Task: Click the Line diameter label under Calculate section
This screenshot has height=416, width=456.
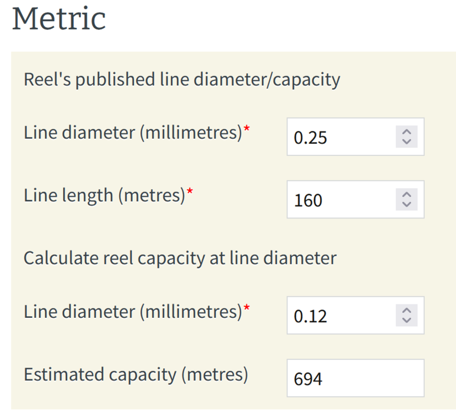Action: click(133, 312)
